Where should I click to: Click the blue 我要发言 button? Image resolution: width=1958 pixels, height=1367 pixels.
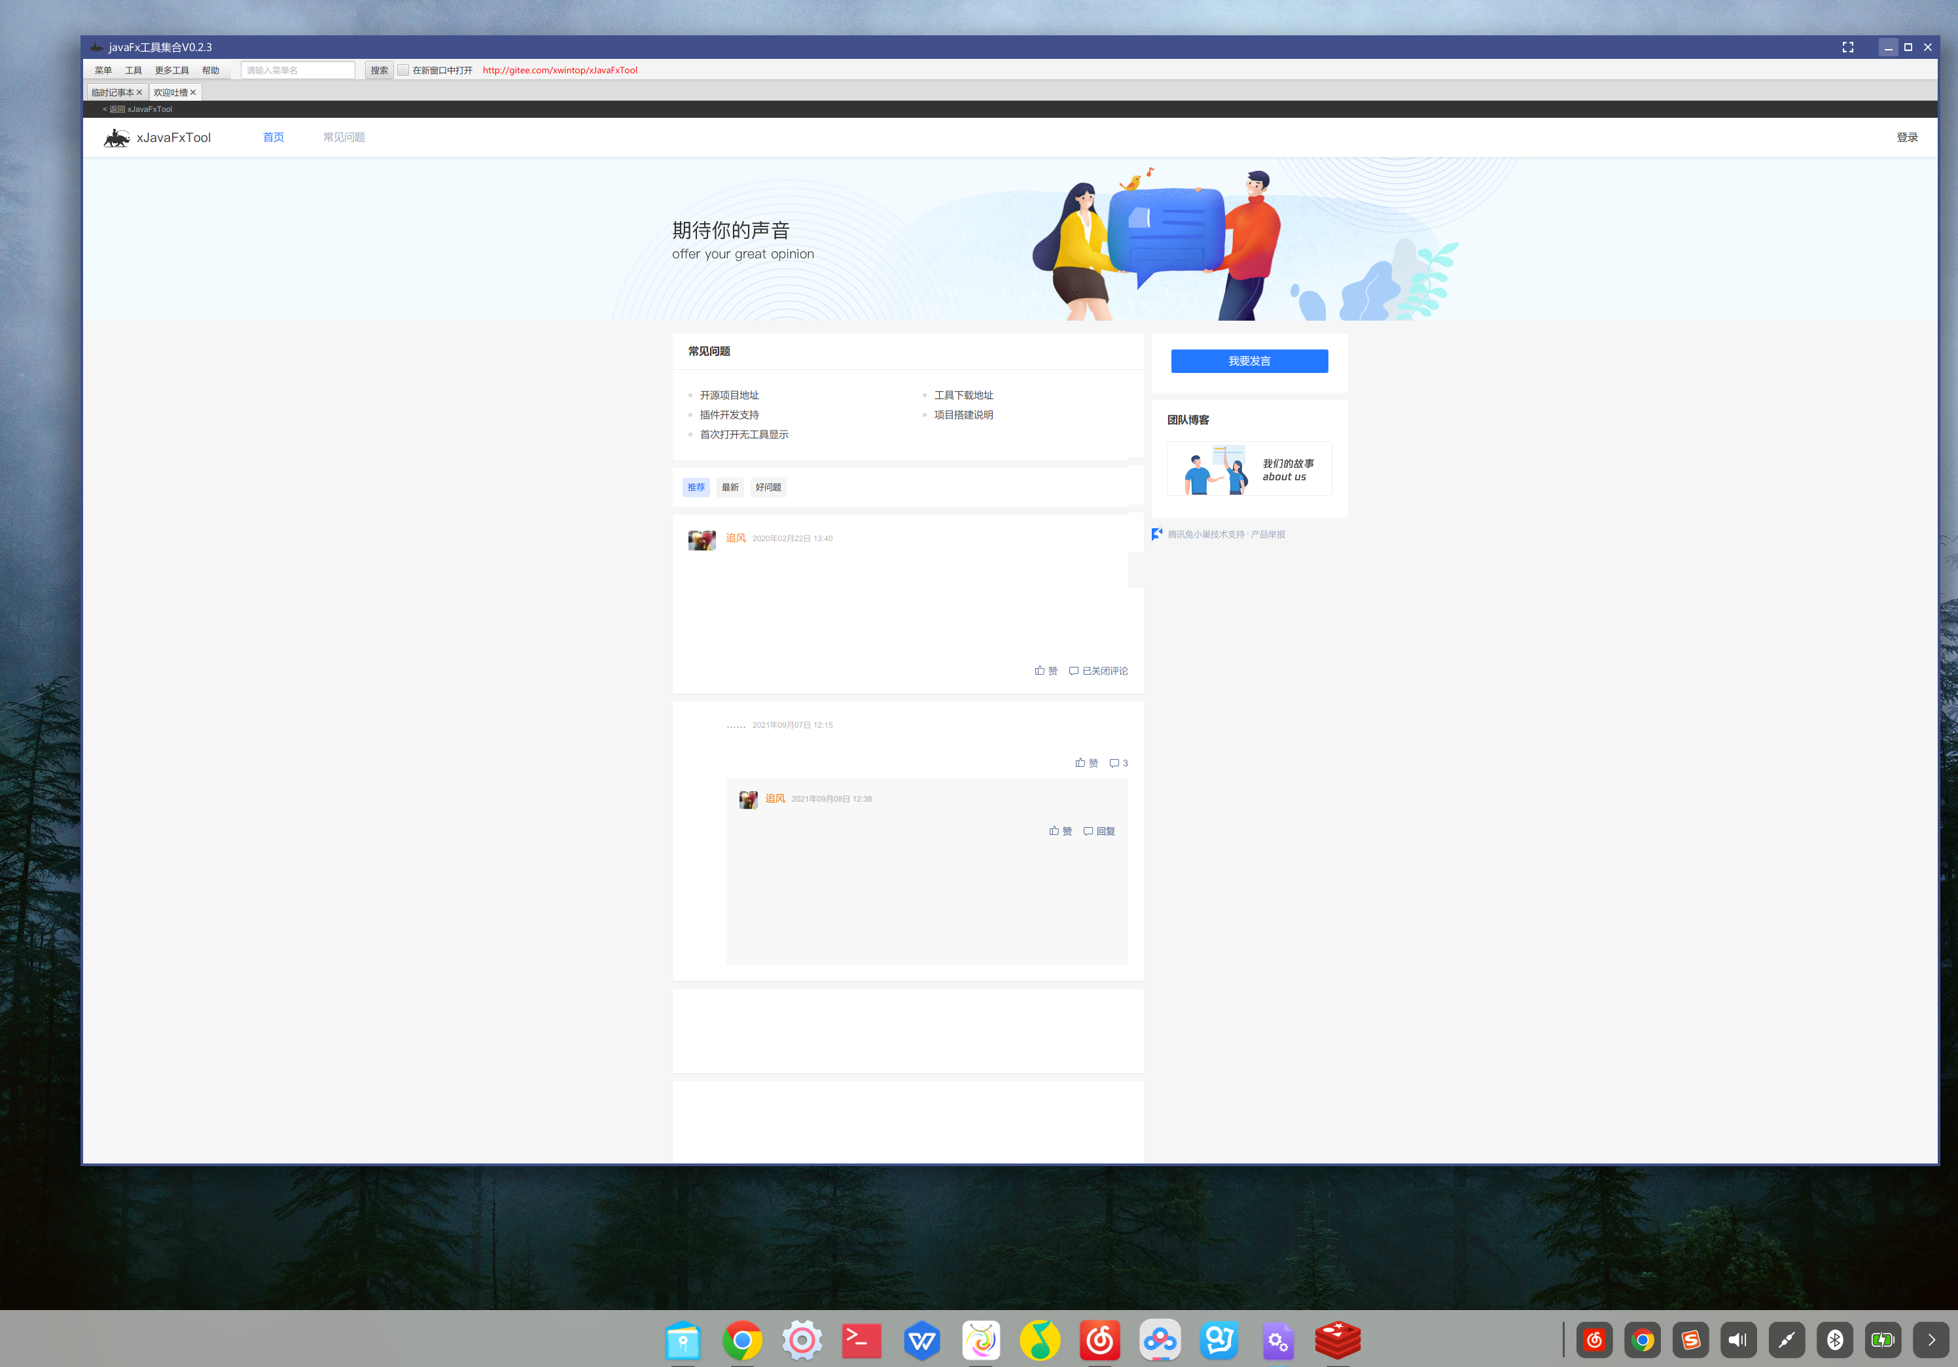pos(1249,361)
